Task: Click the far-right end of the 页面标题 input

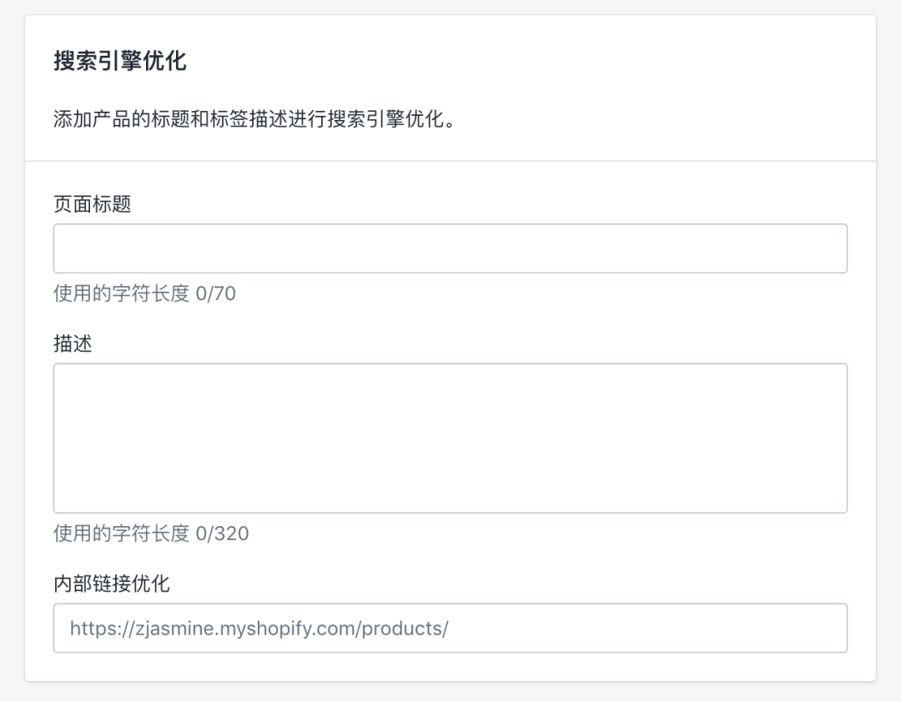Action: click(839, 248)
